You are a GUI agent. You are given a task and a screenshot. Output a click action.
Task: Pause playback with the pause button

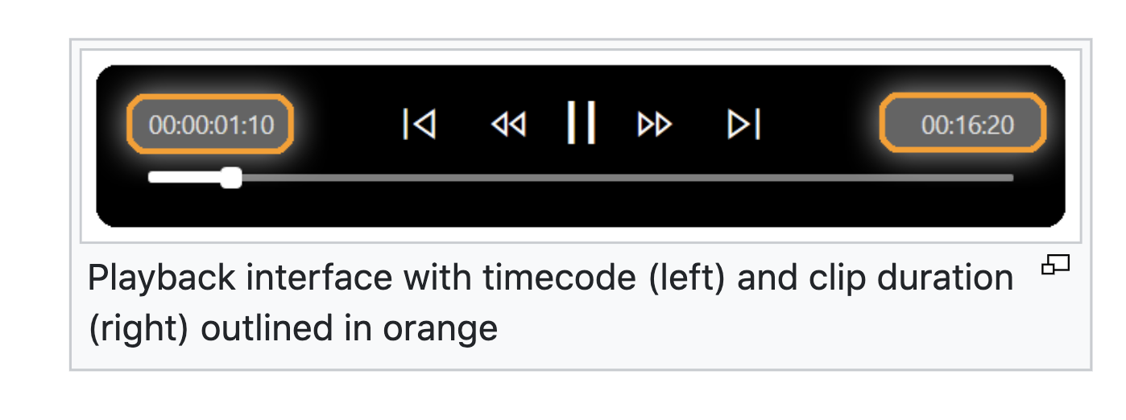click(581, 123)
